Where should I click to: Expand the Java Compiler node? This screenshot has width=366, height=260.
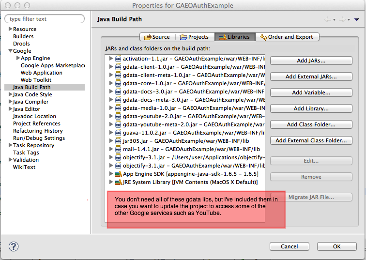point(10,102)
